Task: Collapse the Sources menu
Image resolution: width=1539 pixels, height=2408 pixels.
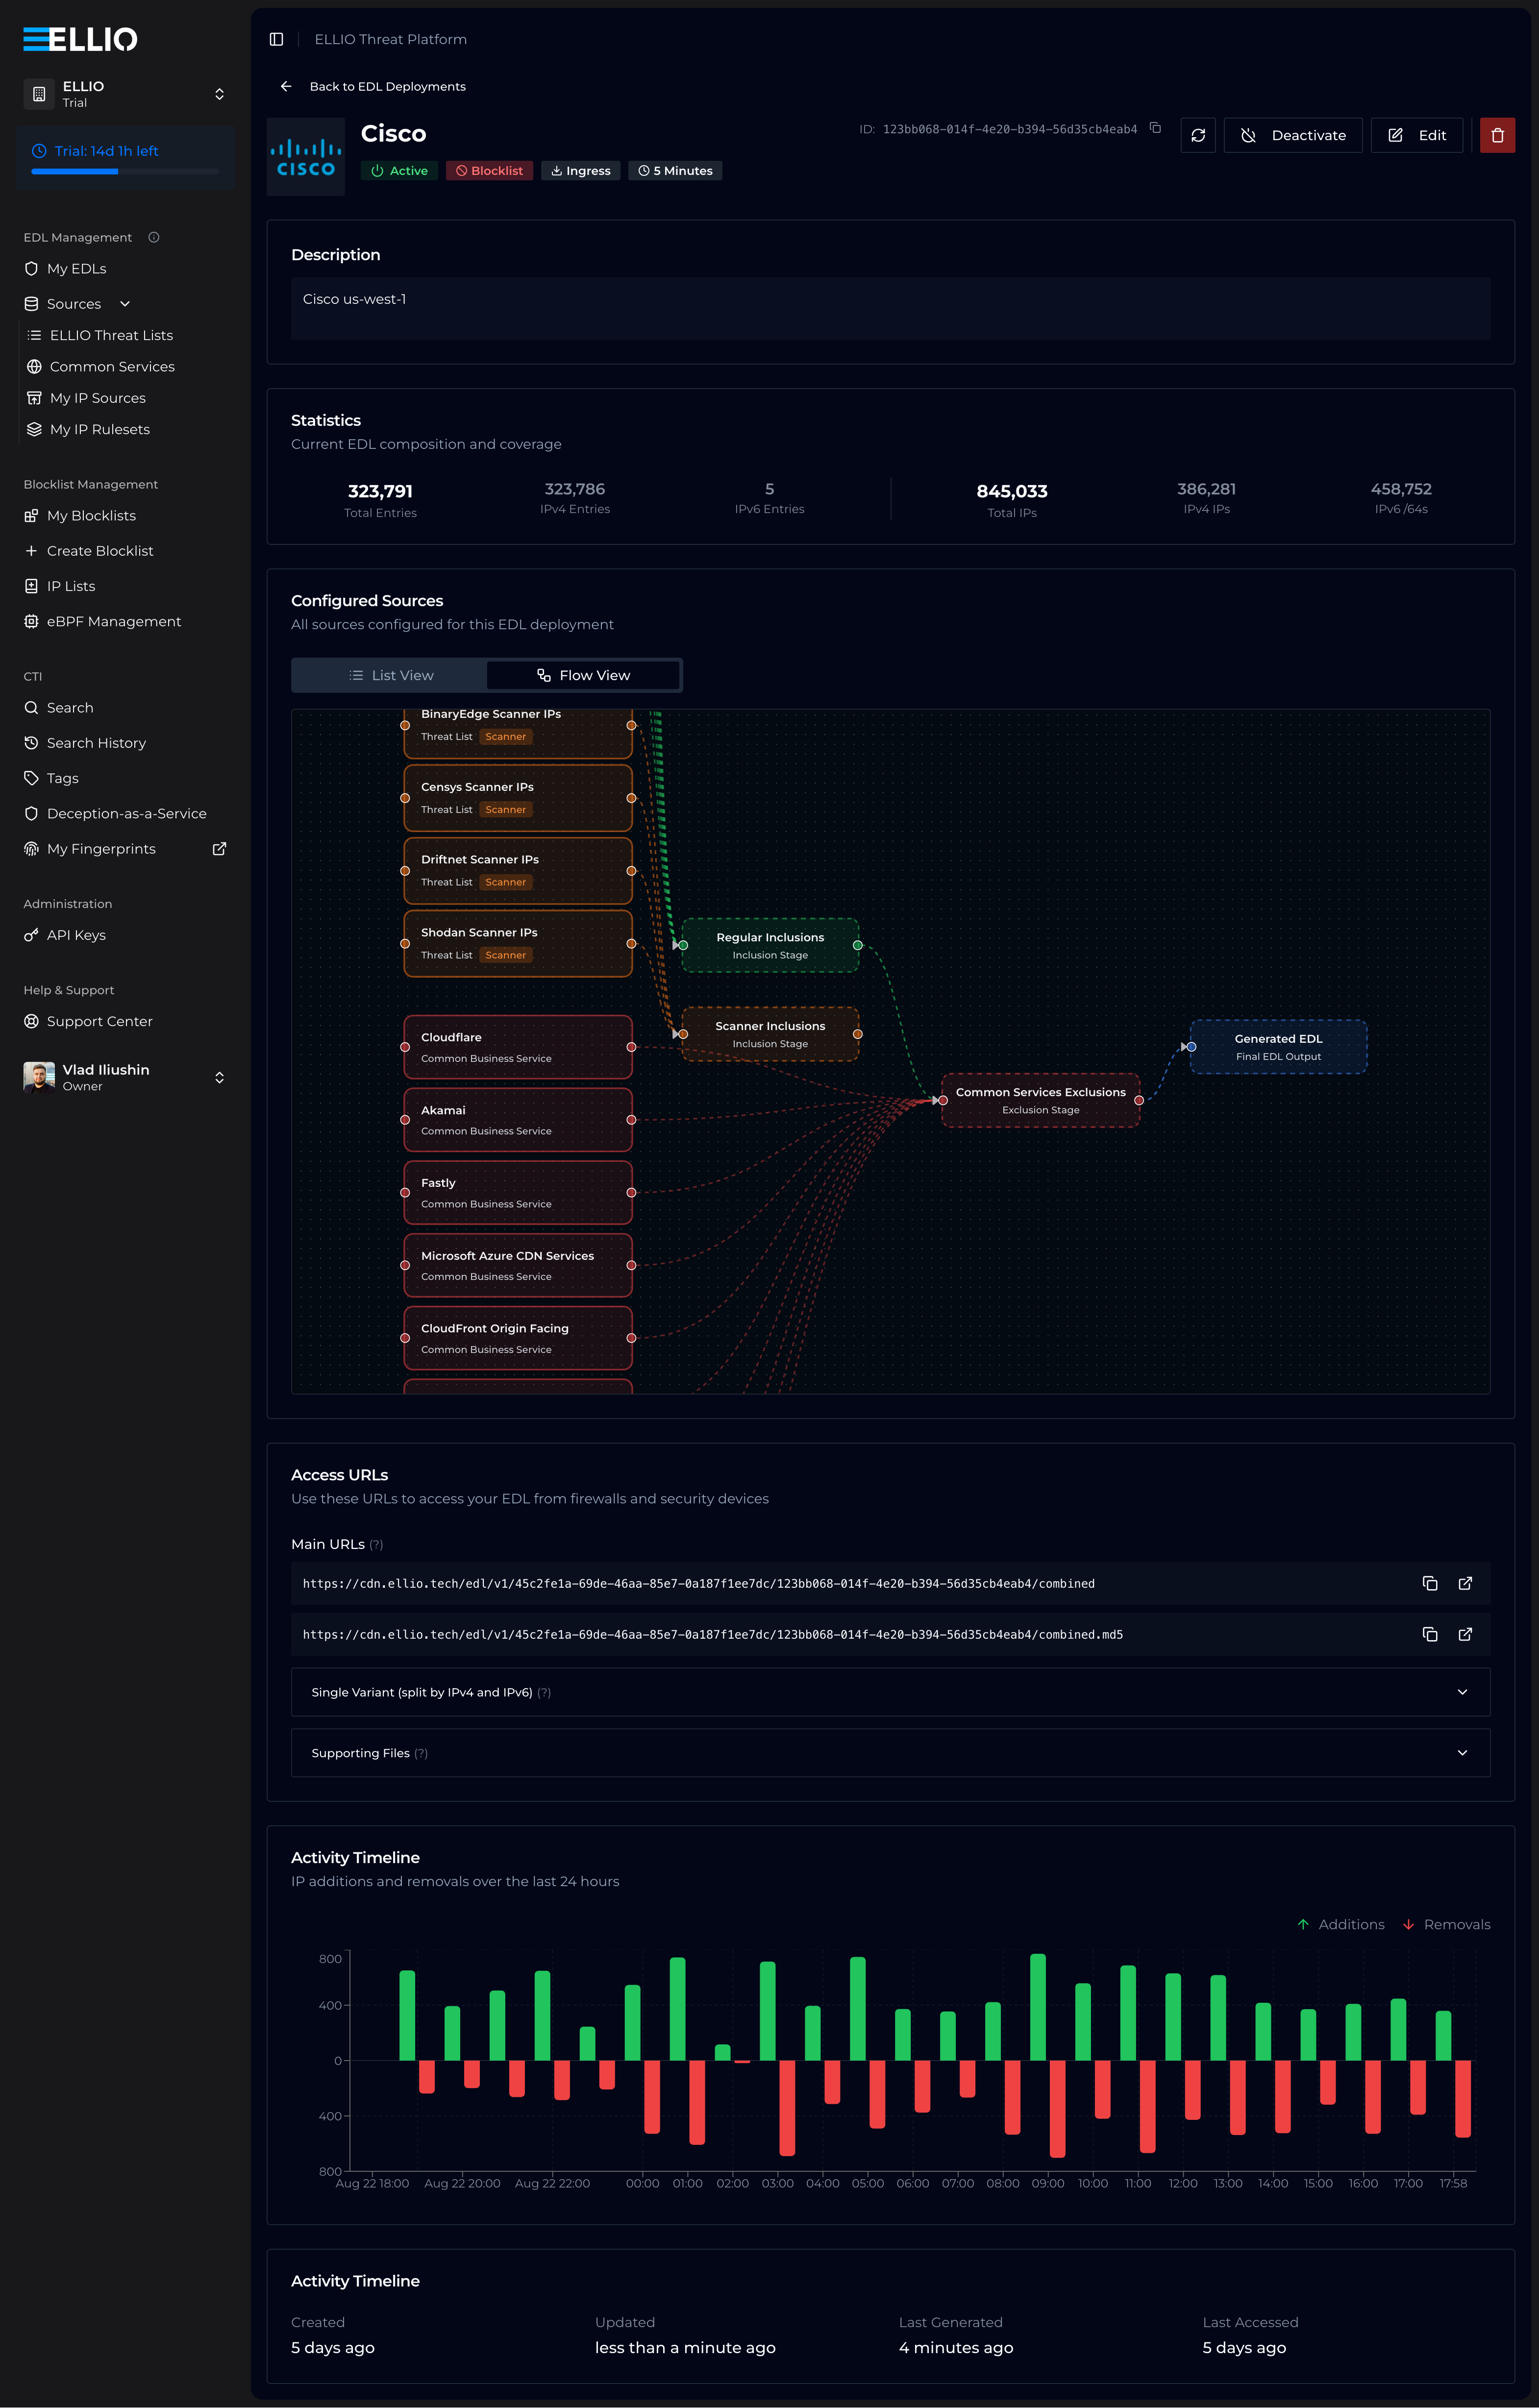Action: pos(125,304)
